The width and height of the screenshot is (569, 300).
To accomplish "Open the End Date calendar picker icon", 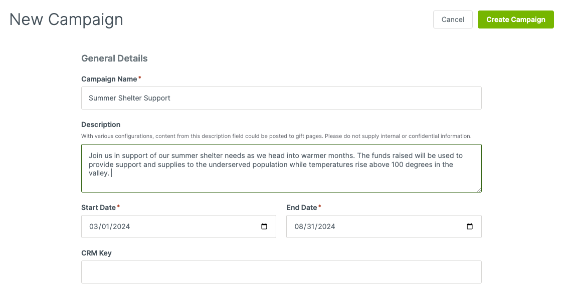I will coord(470,226).
